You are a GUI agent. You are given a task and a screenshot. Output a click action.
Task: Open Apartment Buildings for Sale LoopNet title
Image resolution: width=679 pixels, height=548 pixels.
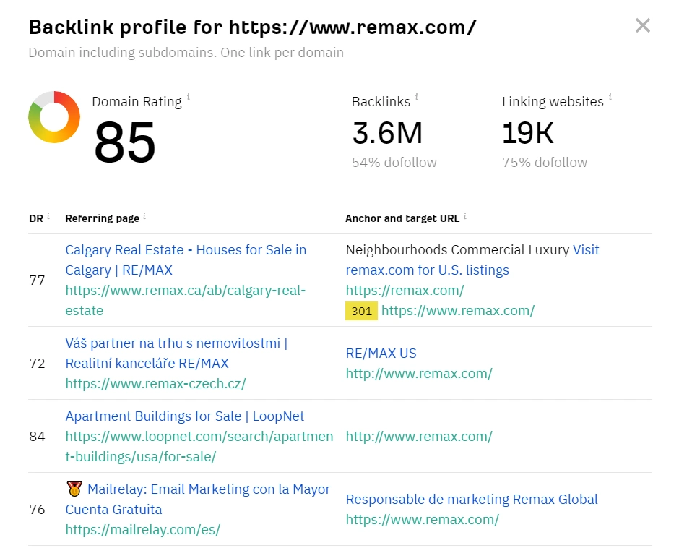(185, 416)
